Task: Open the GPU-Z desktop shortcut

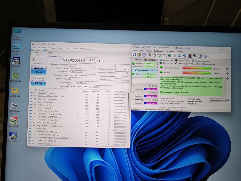Action: pyautogui.click(x=15, y=77)
